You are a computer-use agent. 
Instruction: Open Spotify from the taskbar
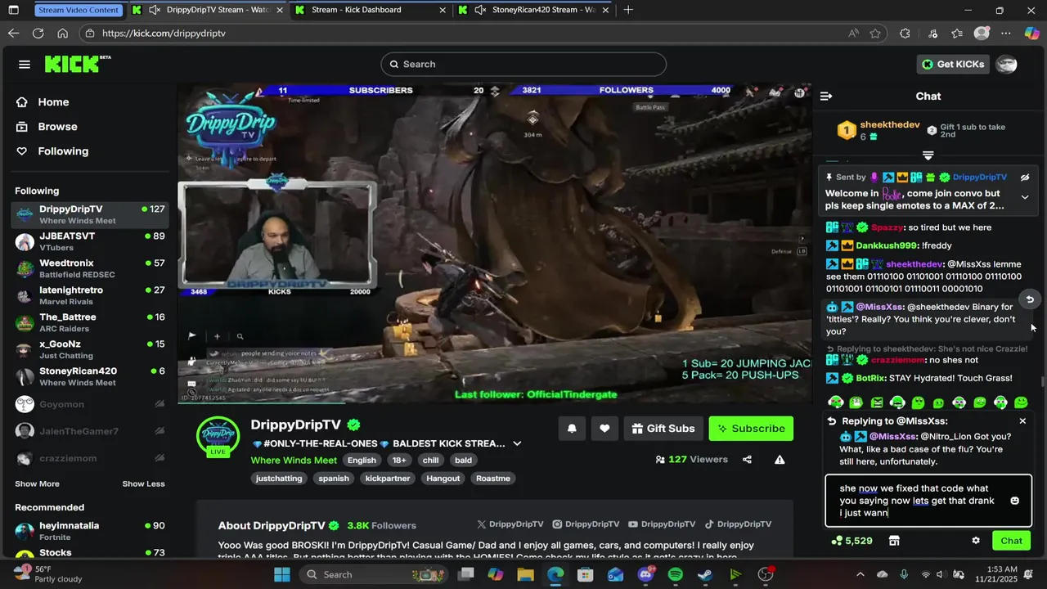(x=675, y=575)
